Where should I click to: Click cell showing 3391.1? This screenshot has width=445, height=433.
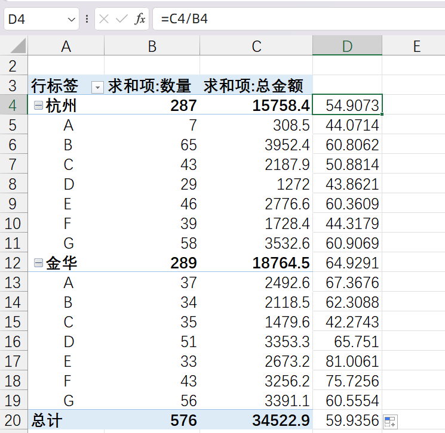[x=256, y=400]
